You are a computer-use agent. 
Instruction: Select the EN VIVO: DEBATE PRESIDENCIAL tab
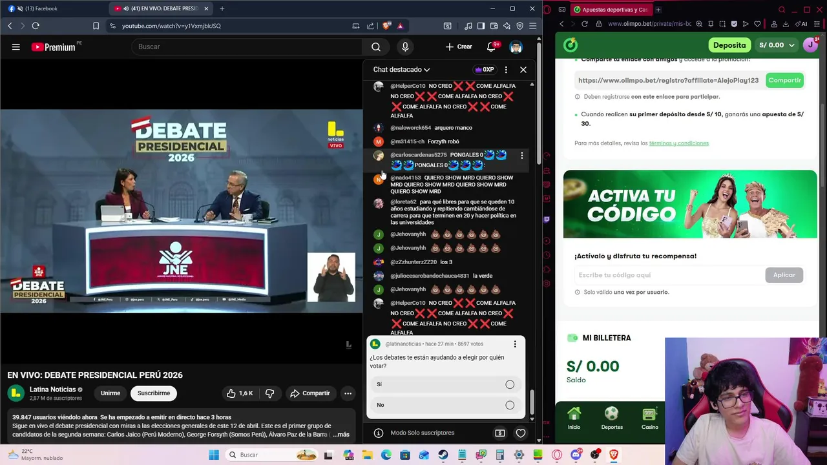162,8
